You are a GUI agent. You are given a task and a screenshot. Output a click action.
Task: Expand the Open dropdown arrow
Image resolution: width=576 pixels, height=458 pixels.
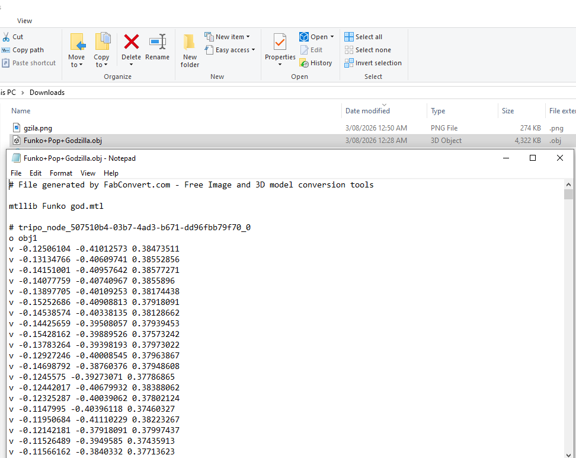pyautogui.click(x=332, y=37)
